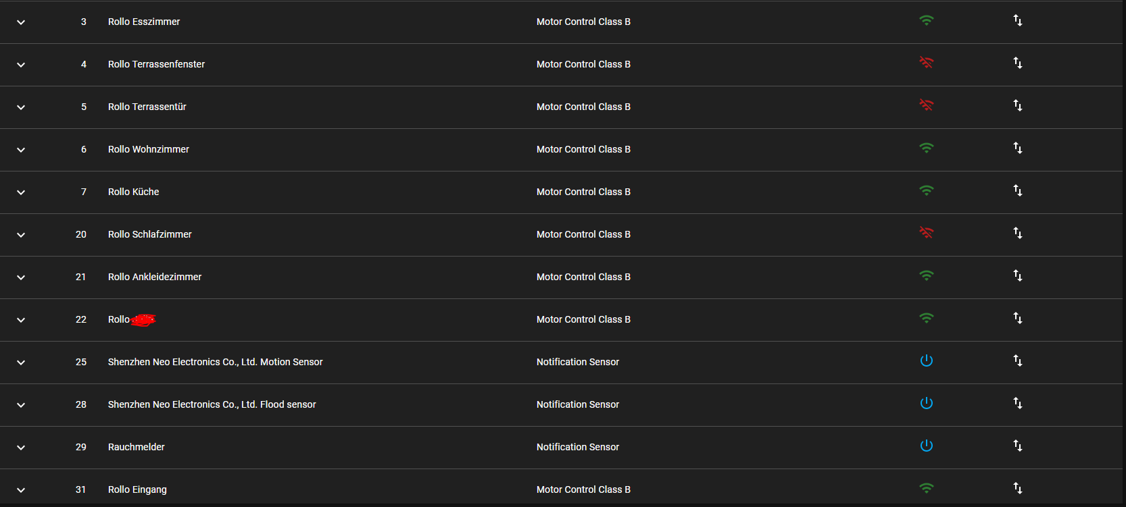Image resolution: width=1126 pixels, height=507 pixels.
Task: Click Motor Control Class B for Rollo Küche
Action: (x=583, y=192)
